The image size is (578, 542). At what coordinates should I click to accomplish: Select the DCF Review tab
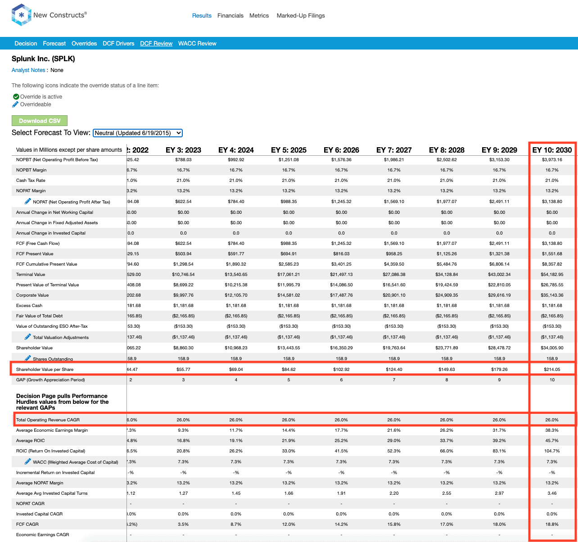[x=156, y=44]
